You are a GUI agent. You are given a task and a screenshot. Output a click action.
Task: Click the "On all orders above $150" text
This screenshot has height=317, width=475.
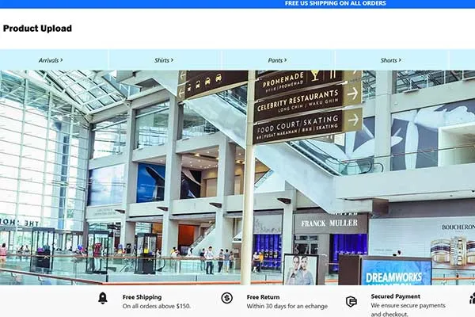click(x=157, y=306)
